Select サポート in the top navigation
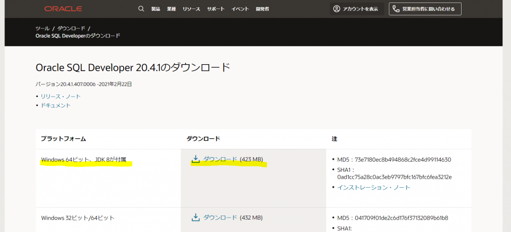 click(x=216, y=9)
